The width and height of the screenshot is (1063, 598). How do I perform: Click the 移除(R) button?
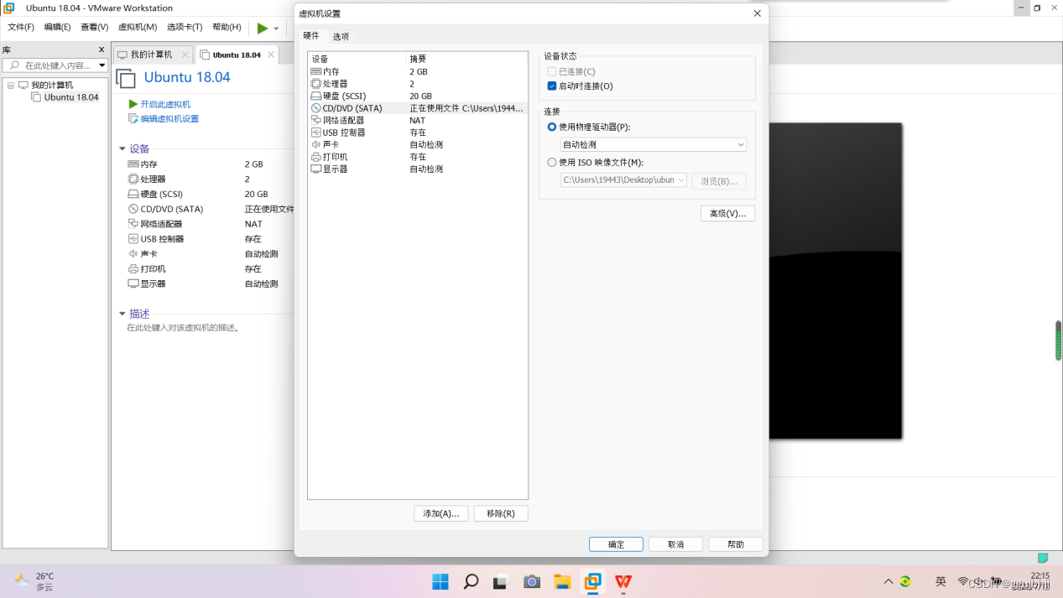[501, 513]
